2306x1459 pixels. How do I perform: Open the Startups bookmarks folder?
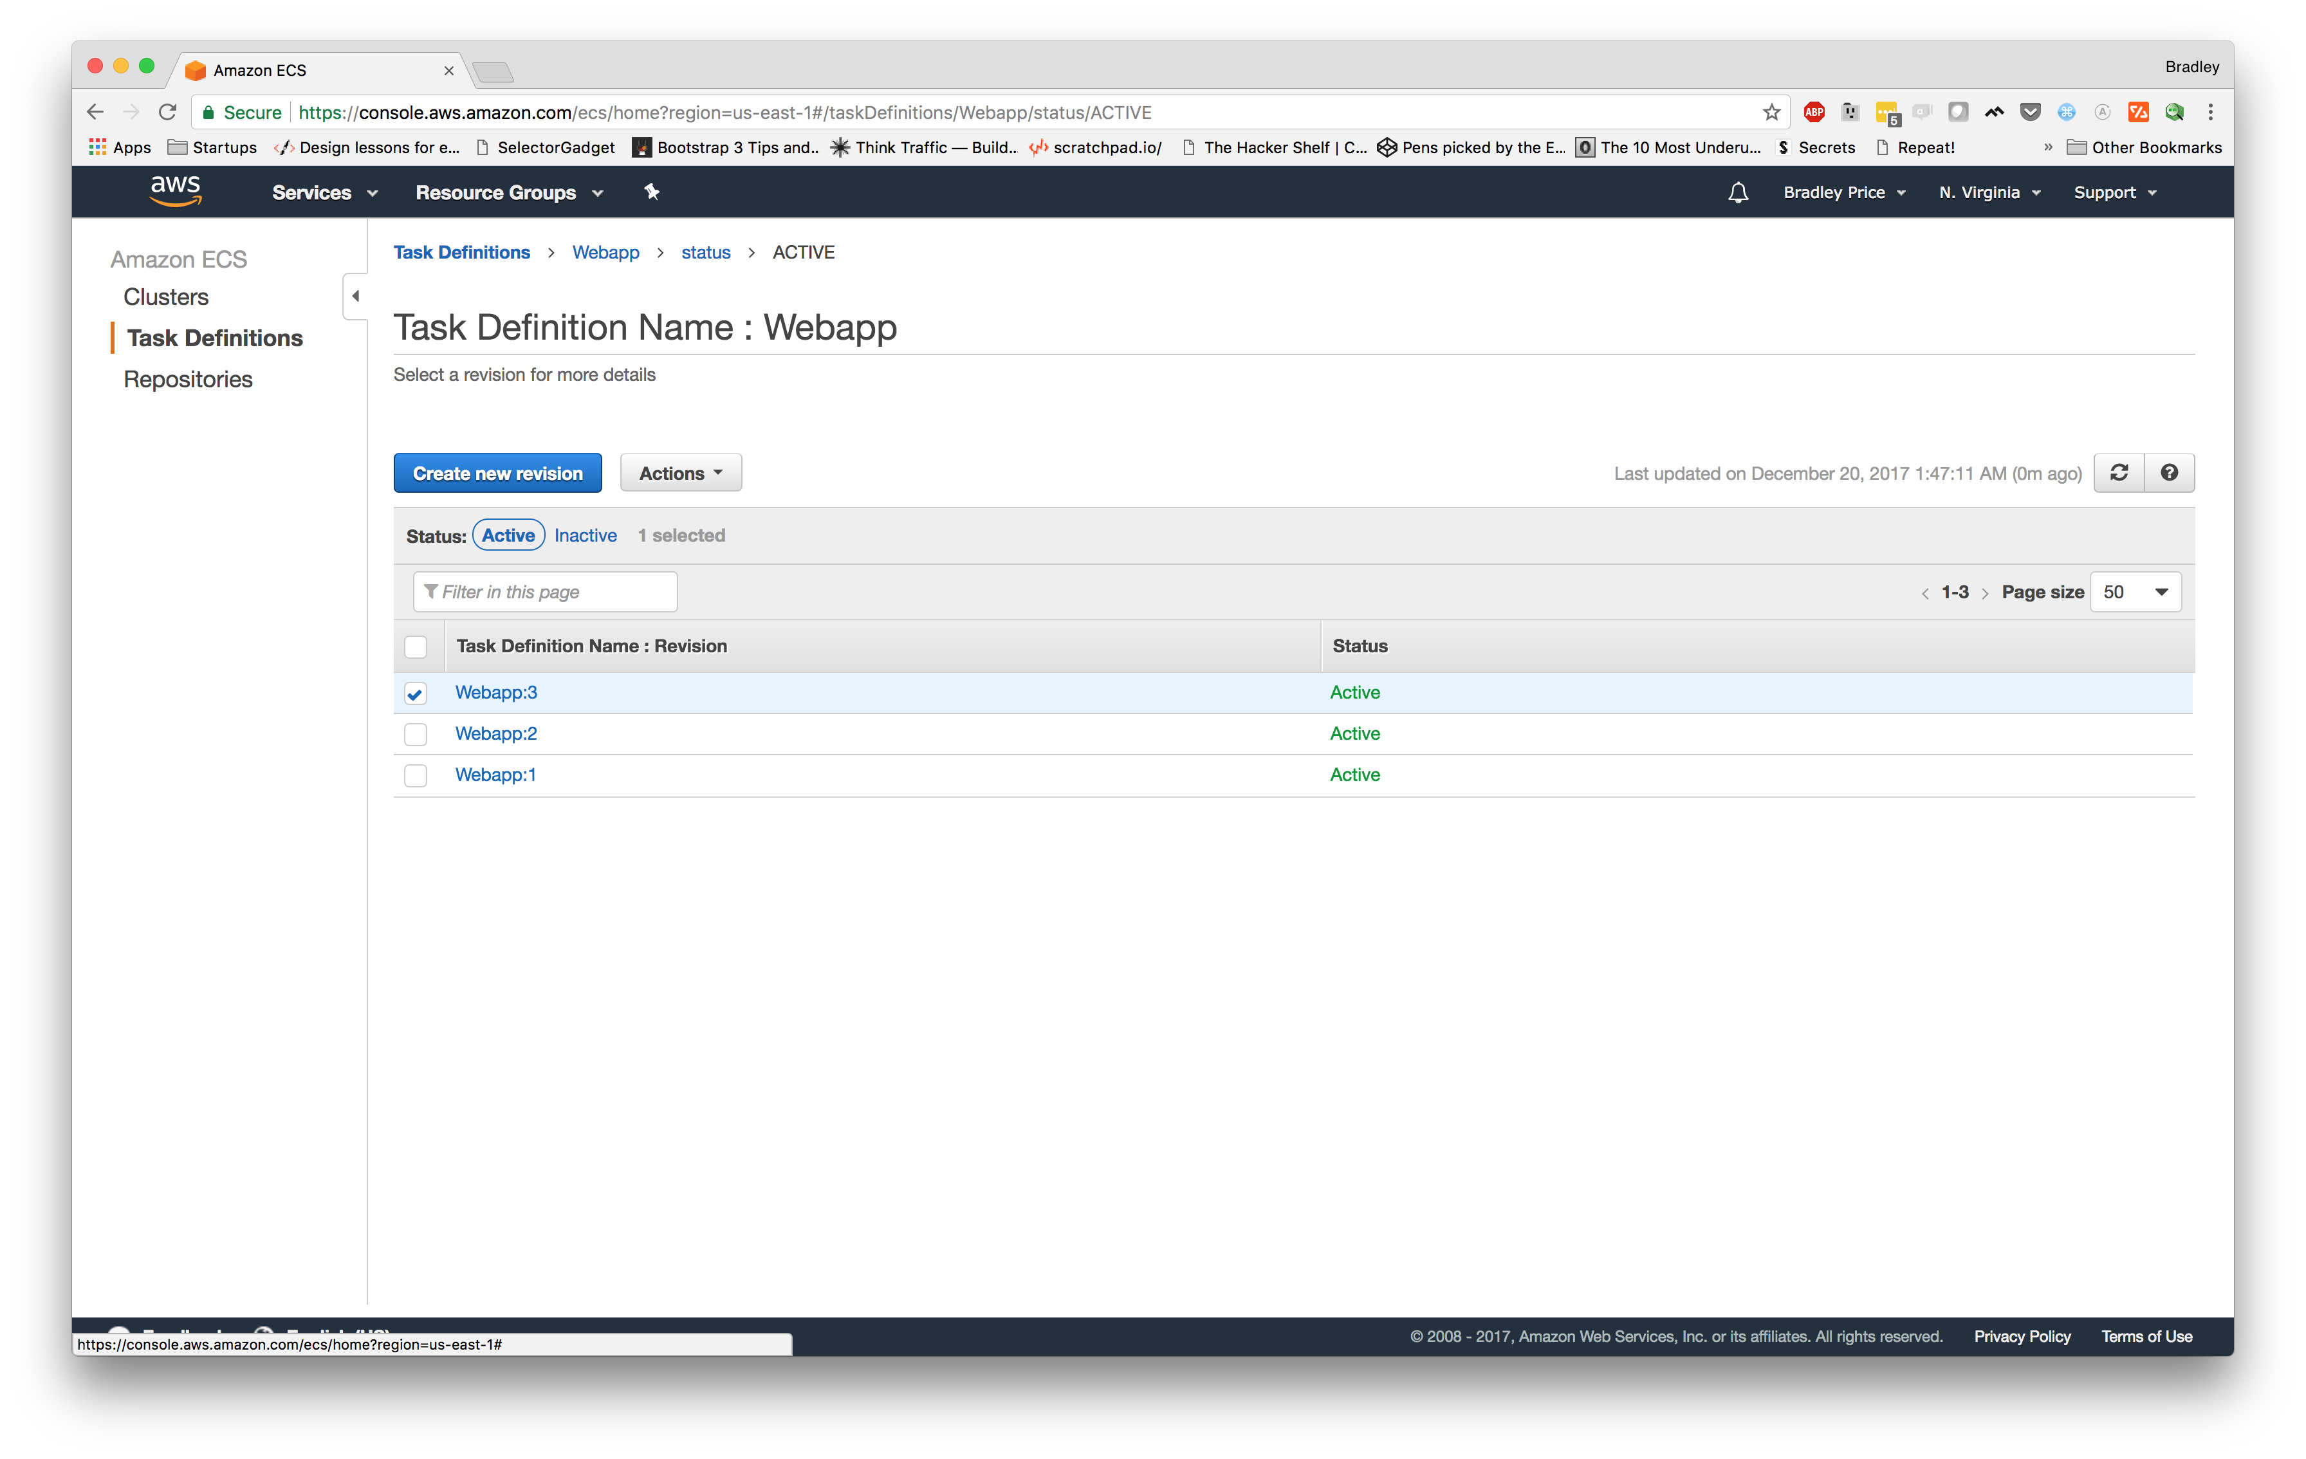click(212, 147)
